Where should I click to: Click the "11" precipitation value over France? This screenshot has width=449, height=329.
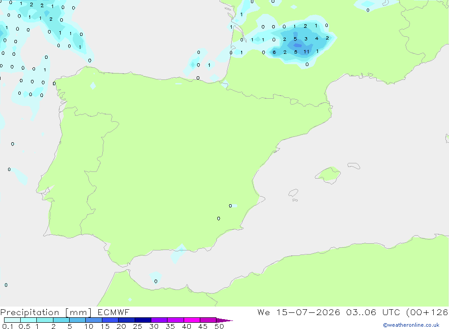[306, 52]
